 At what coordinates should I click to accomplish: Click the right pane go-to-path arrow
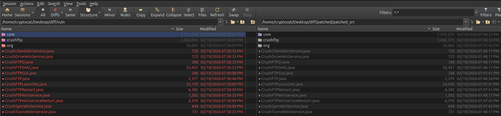pyautogui.click(x=471, y=22)
